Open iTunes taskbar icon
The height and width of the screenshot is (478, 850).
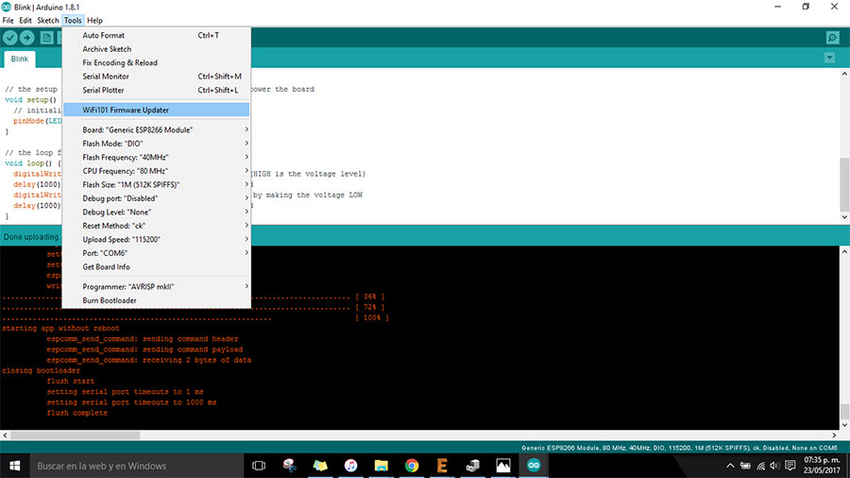350,466
